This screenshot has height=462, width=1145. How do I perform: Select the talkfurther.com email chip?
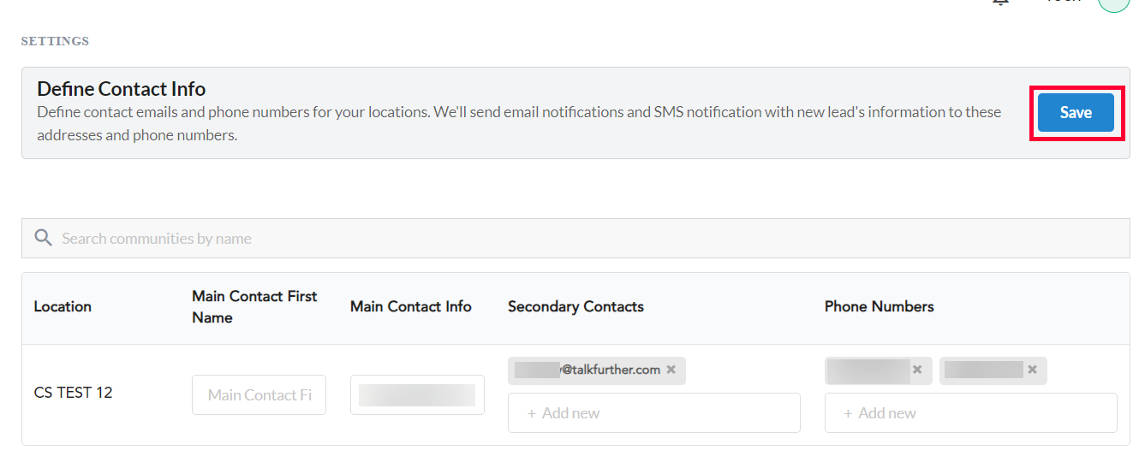click(x=597, y=370)
